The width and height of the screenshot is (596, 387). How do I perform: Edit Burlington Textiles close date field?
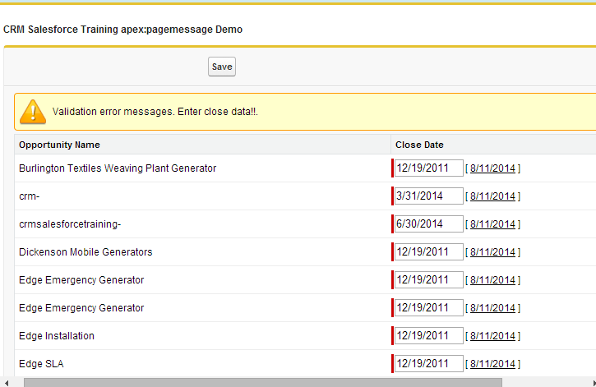429,168
